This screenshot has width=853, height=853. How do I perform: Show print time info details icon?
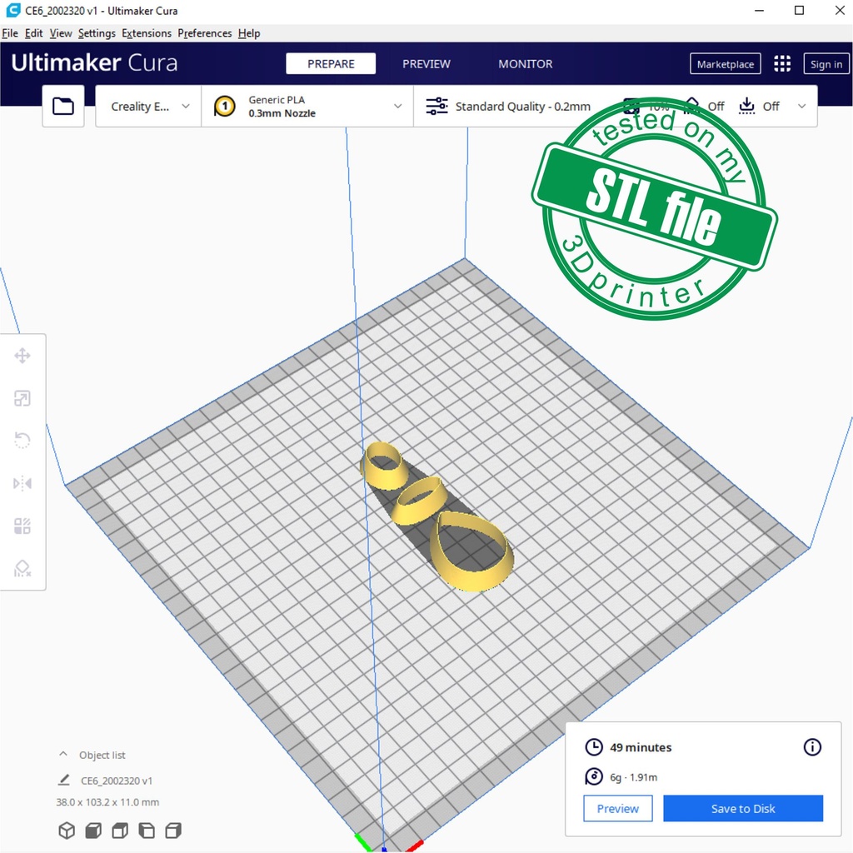tap(812, 747)
